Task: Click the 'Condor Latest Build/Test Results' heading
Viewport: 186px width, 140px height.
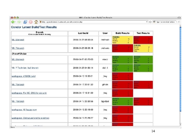Action: [x=34, y=27]
